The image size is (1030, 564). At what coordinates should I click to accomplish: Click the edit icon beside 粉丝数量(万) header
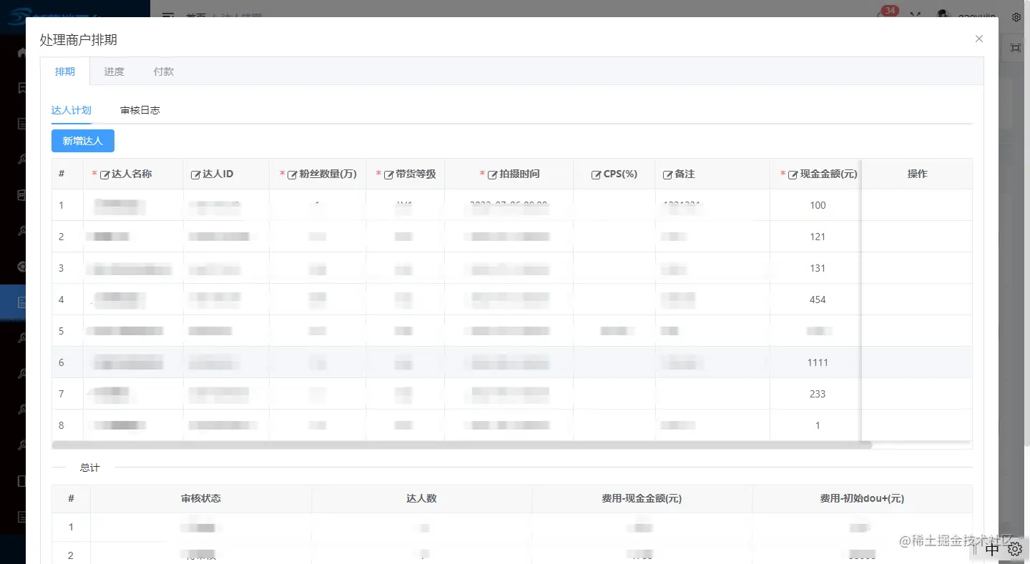pos(292,174)
